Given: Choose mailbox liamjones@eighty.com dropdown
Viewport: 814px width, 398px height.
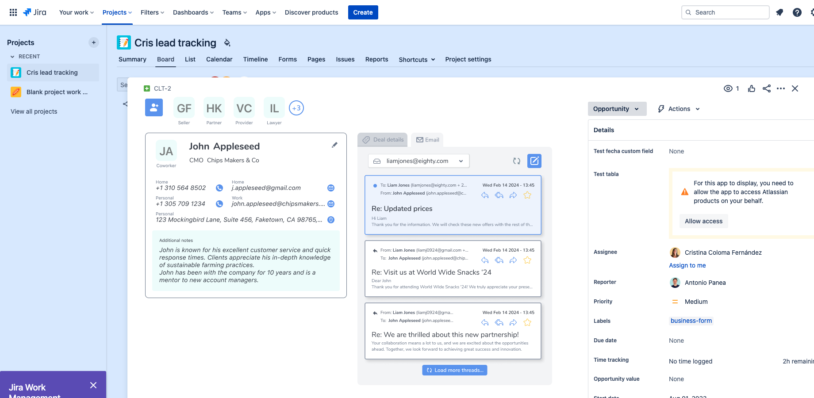Looking at the screenshot, I should 419,161.
